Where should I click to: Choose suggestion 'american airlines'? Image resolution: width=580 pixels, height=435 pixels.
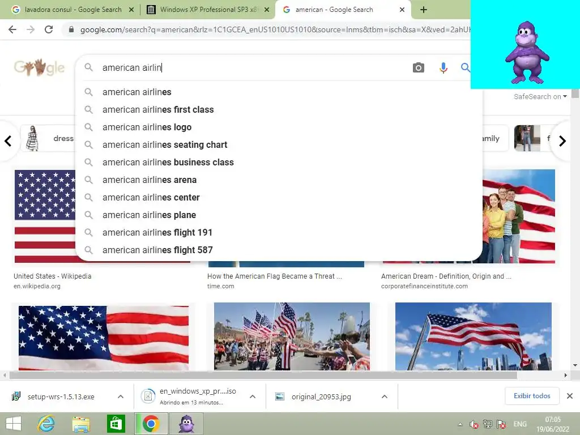click(x=279, y=92)
